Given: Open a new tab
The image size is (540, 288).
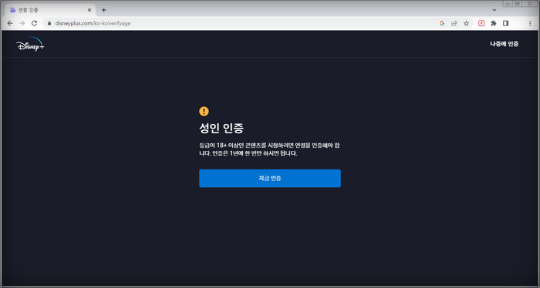Looking at the screenshot, I should click(103, 10).
